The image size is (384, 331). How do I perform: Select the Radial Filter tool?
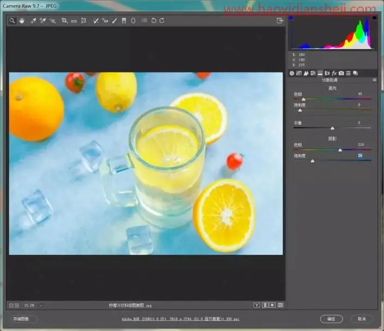click(x=133, y=21)
